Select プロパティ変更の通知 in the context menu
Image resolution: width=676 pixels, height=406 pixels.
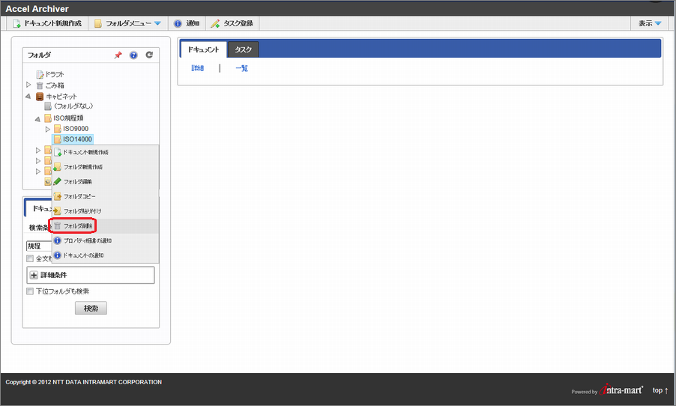pos(105,240)
